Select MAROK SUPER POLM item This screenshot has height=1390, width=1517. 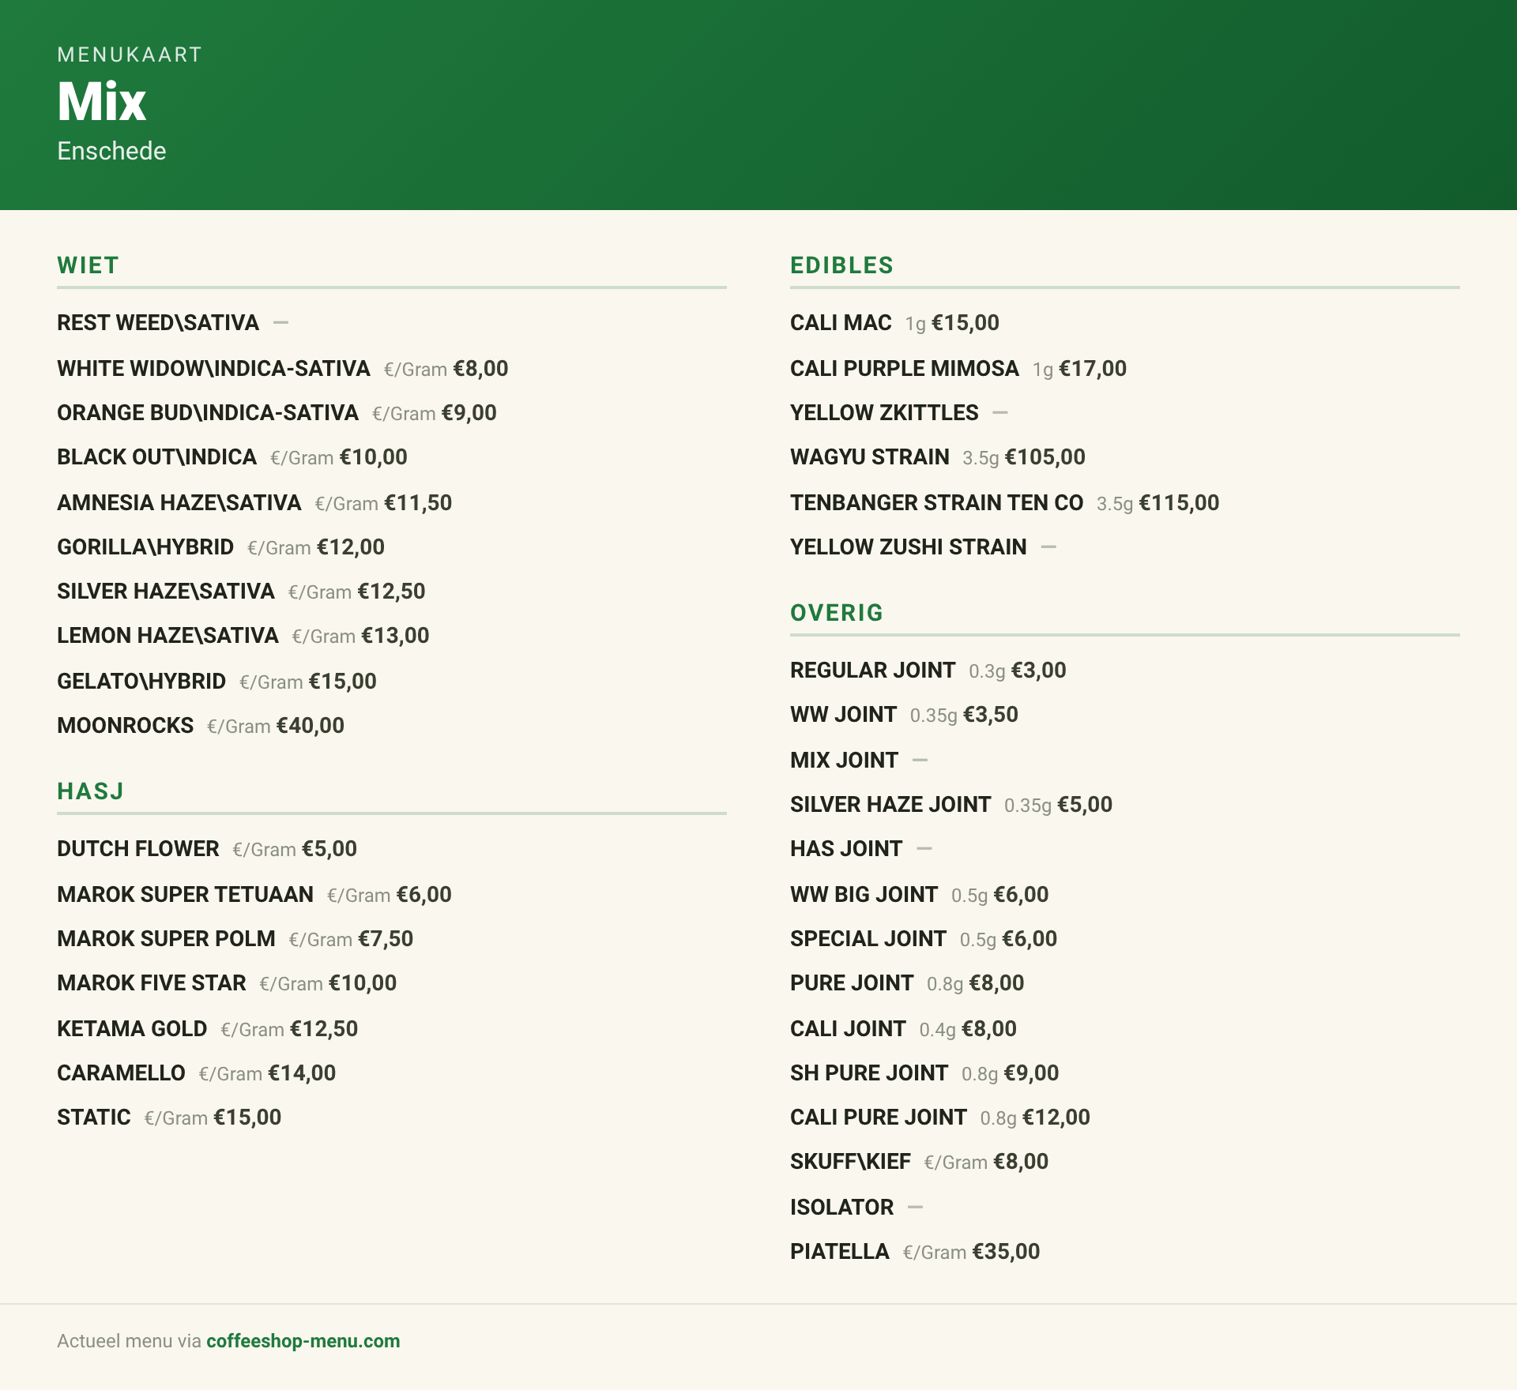coord(166,939)
